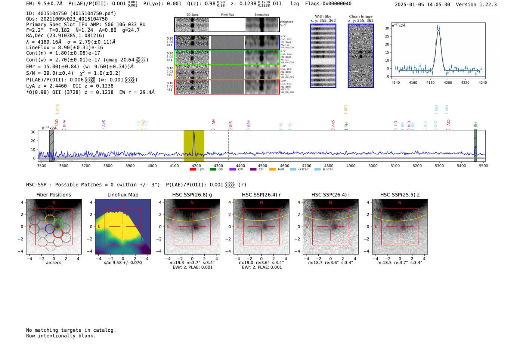523x356 pixels.
Task: Click the CIII legend swatch
Action: [x=253, y=169]
